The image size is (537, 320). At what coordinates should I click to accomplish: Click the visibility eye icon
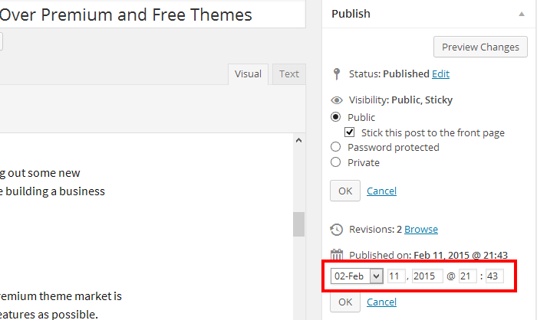(x=336, y=100)
